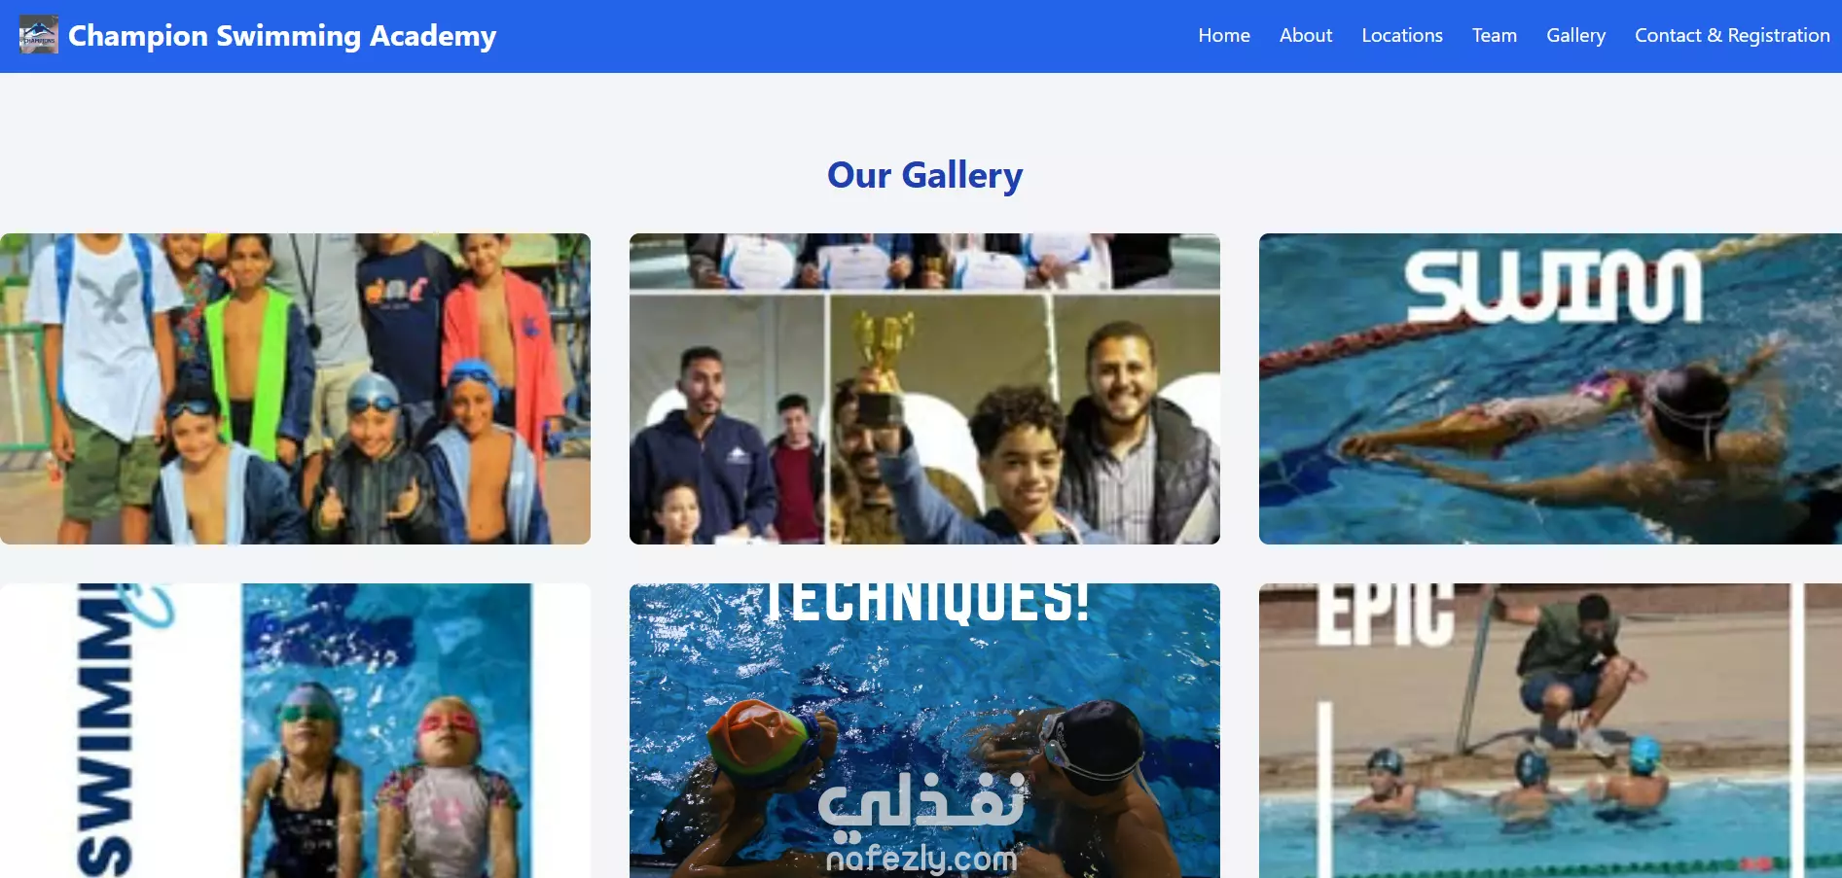Go to the About section
Screen dimensions: 1842x878
[1305, 35]
